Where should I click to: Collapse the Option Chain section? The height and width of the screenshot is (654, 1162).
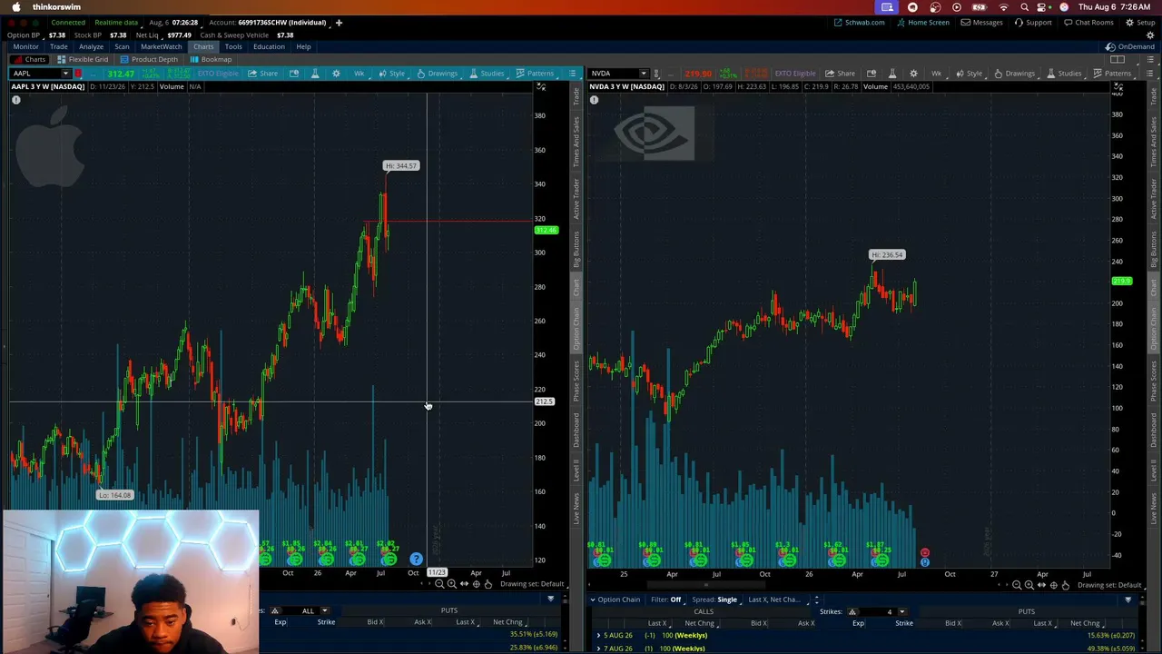pos(593,599)
